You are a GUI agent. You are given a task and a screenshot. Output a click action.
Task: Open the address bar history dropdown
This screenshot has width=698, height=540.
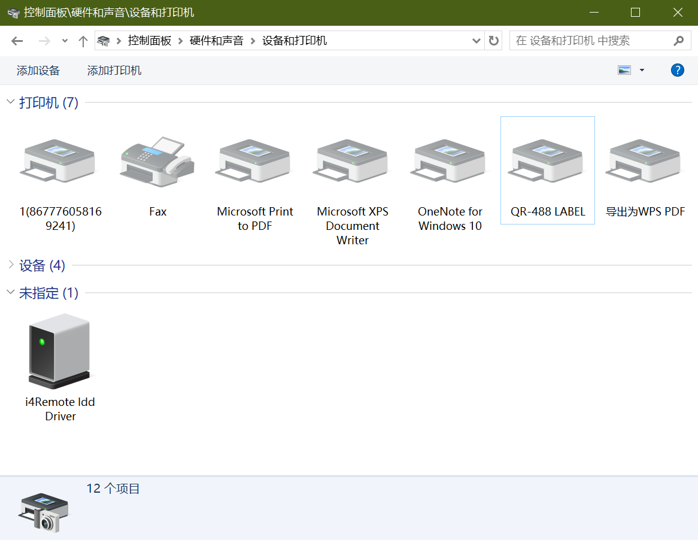tap(477, 41)
